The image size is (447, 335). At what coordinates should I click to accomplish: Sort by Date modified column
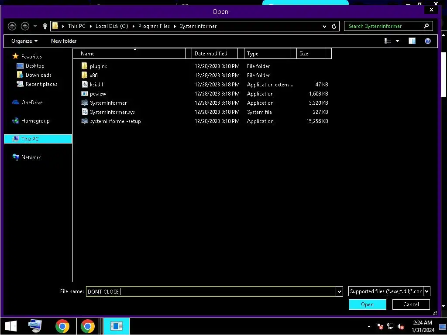pos(215,54)
